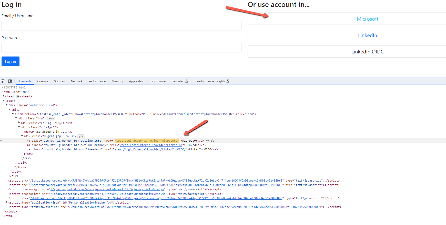Activate the DevTools inspect element picker icon
This screenshot has width=446, height=225.
3,81
